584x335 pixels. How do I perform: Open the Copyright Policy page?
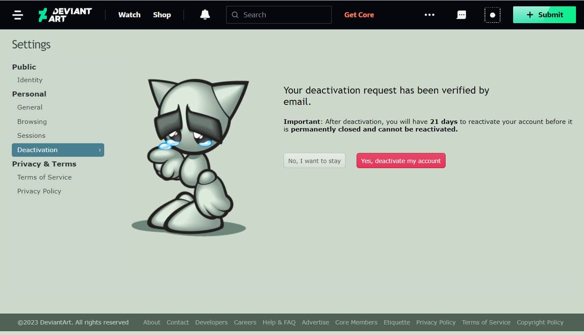pos(540,322)
